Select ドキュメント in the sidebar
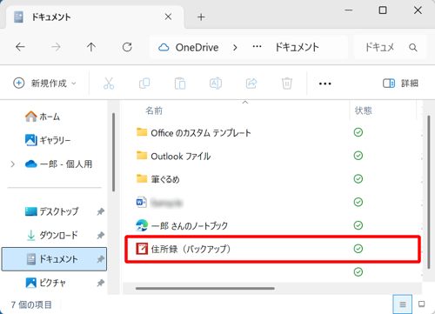Screen dimensions: 435x314 54,259
